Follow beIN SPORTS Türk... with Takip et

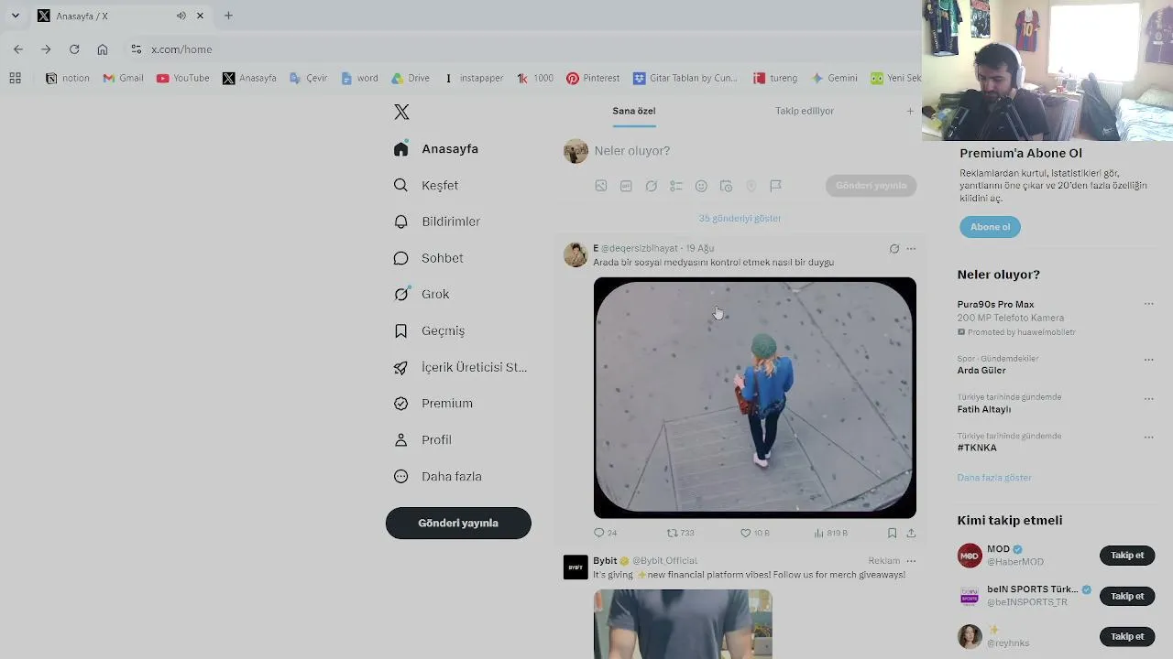coord(1127,596)
